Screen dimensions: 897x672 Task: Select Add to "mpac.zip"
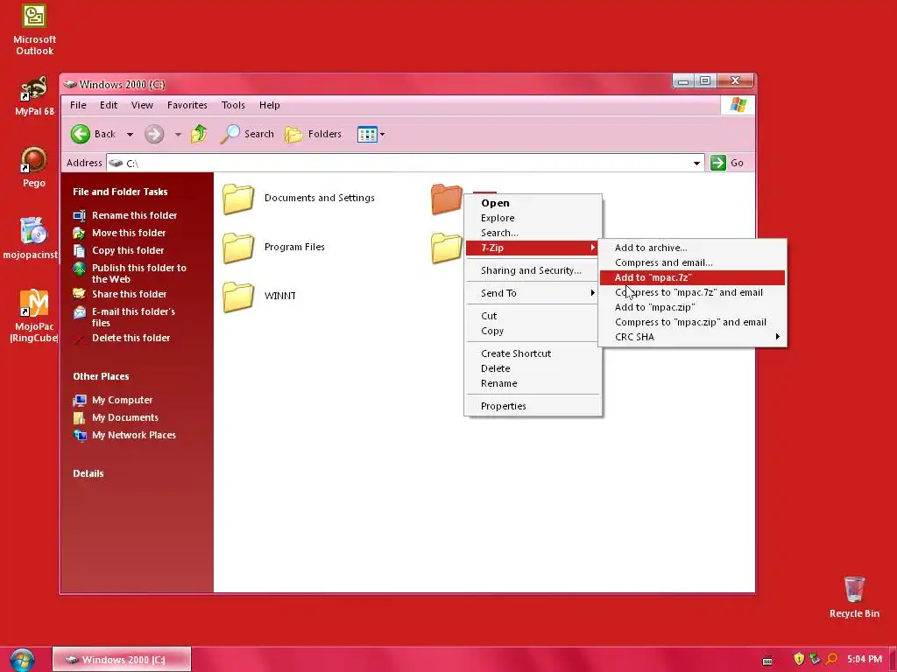pos(692,307)
